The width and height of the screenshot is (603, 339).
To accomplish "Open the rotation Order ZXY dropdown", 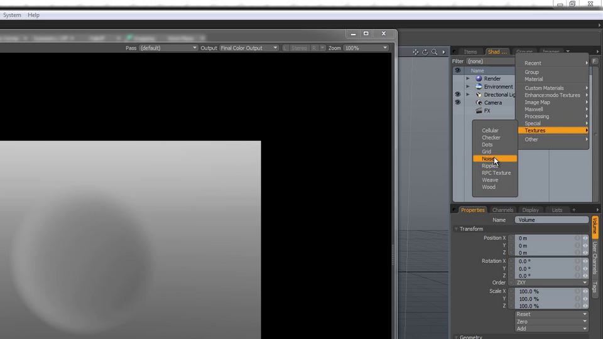I will coord(551,282).
